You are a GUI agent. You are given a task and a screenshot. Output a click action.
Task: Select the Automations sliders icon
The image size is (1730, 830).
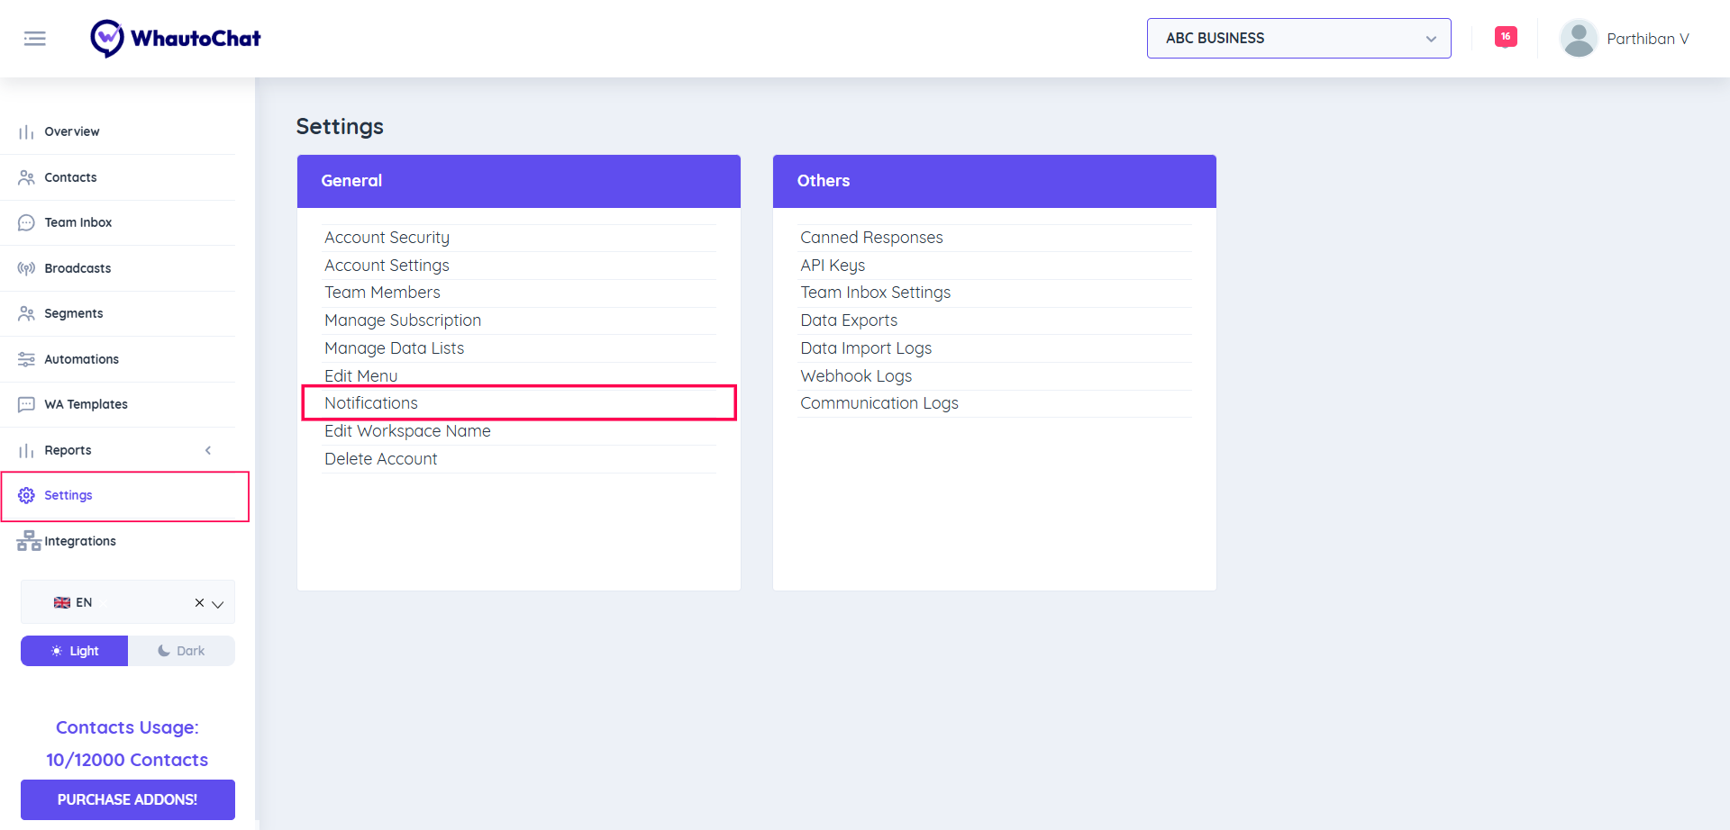click(x=26, y=359)
